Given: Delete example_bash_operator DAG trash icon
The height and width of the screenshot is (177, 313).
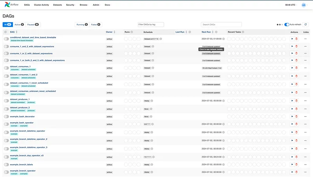Looking at the screenshot, I should [297, 124].
